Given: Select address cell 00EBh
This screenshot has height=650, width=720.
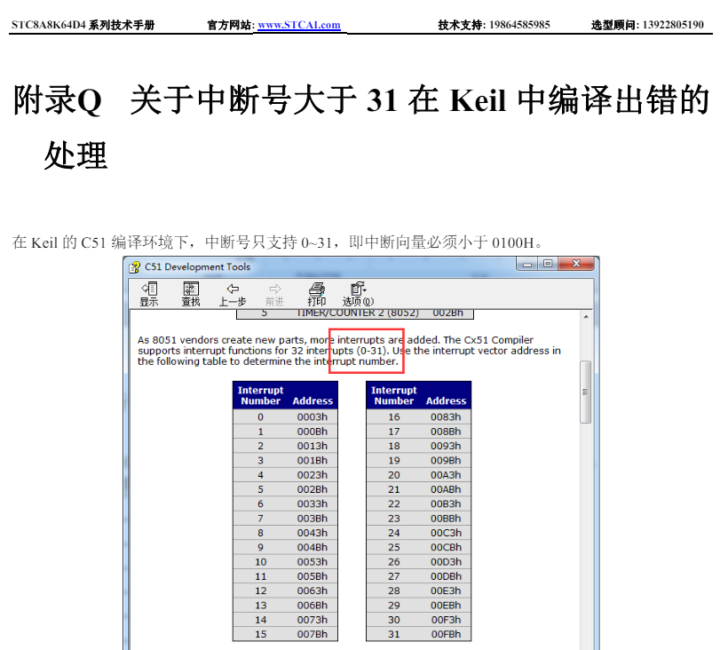Looking at the screenshot, I should coord(446,606).
